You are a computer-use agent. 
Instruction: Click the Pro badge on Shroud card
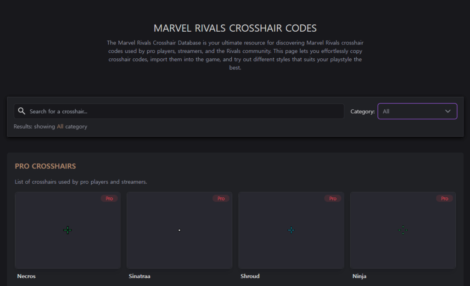click(x=333, y=198)
